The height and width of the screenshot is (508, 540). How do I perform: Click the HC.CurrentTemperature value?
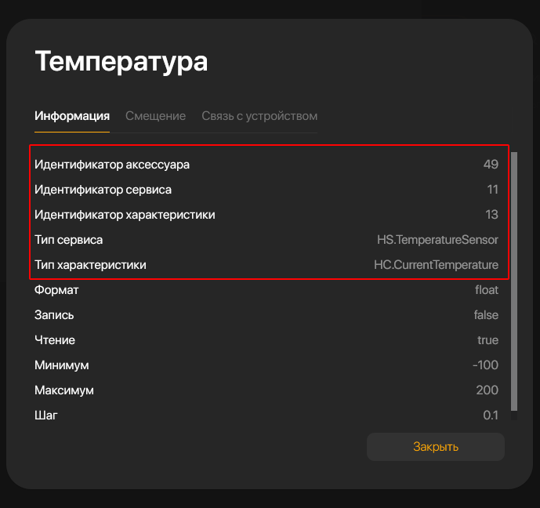436,265
